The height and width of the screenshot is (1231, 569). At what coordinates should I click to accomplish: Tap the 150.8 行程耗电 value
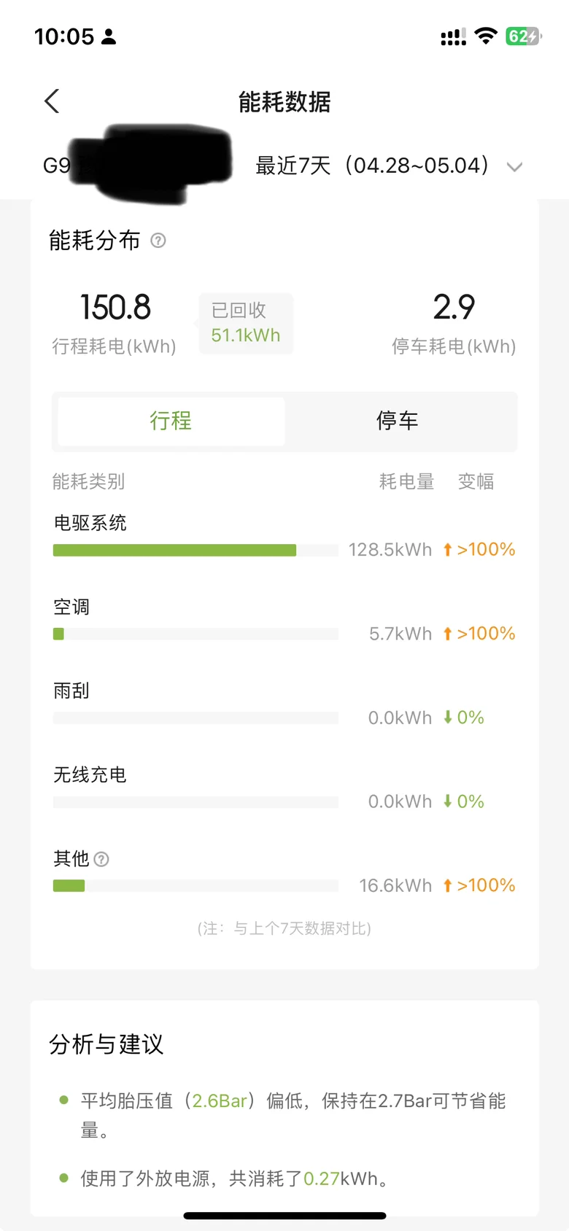coord(115,308)
